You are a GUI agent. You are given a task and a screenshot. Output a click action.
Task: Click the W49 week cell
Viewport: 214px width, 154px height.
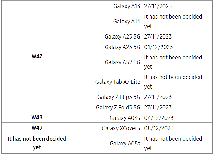(x=37, y=128)
